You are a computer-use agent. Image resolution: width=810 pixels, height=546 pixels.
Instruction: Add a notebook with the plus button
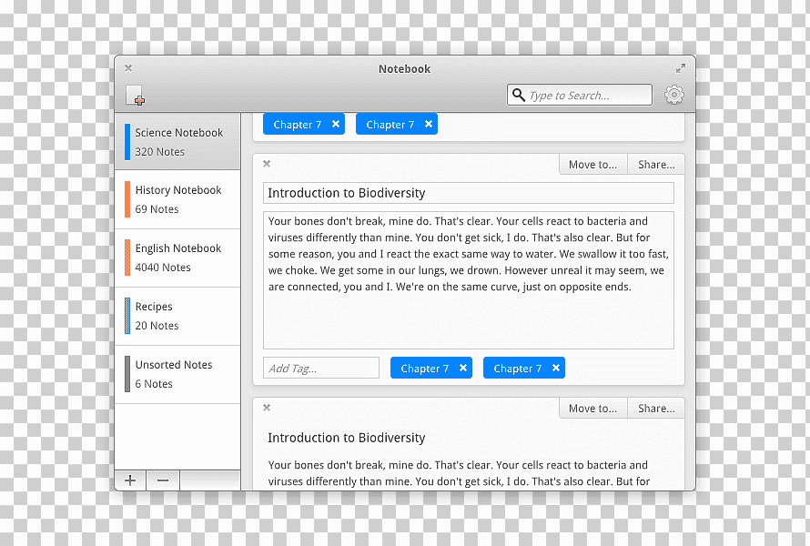130,480
